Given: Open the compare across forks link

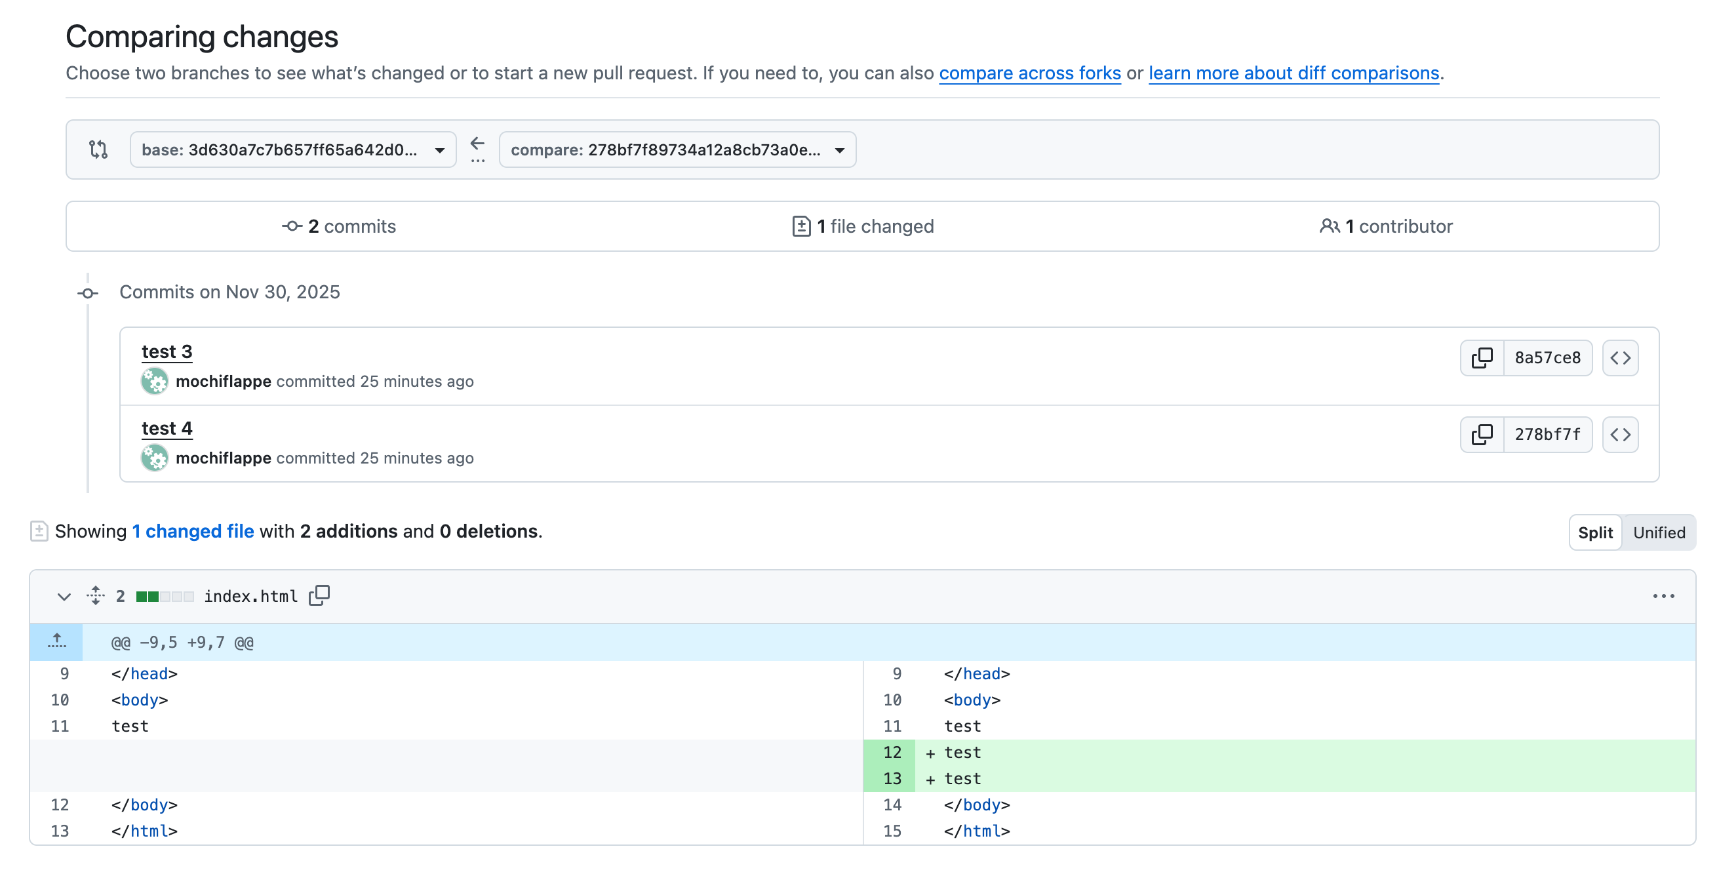Looking at the screenshot, I should click(x=1030, y=73).
